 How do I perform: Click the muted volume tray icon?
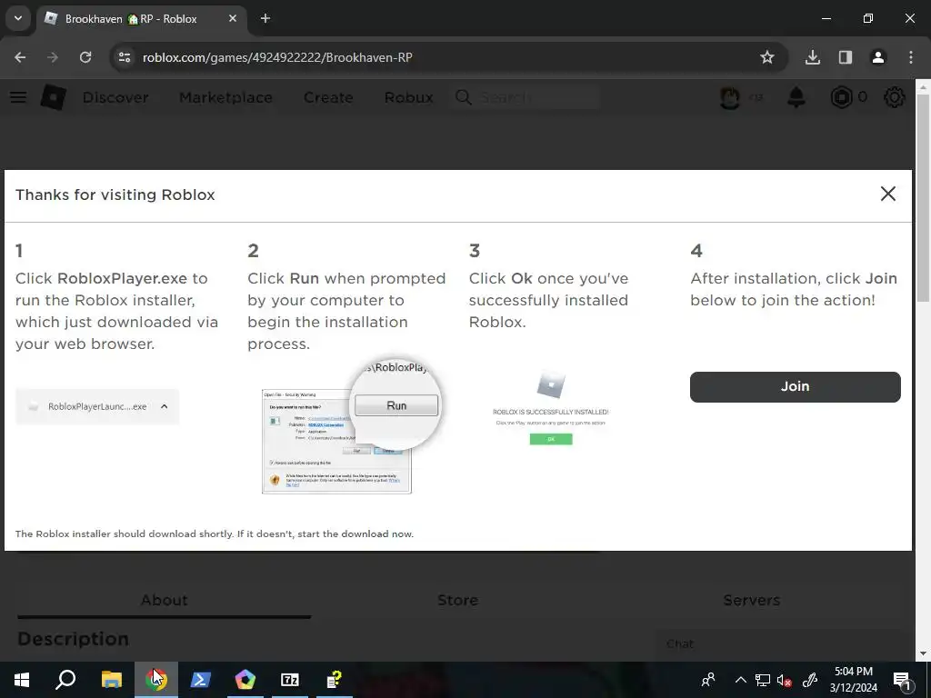(x=785, y=680)
